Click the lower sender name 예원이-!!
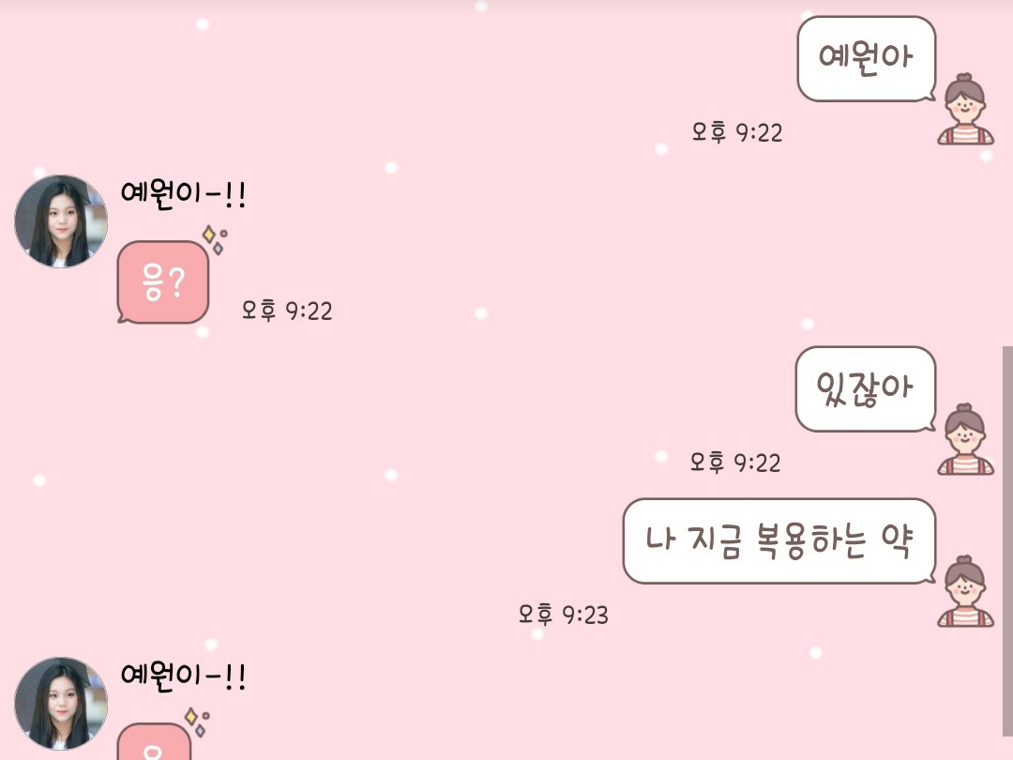Image resolution: width=1013 pixels, height=760 pixels. coord(184,676)
